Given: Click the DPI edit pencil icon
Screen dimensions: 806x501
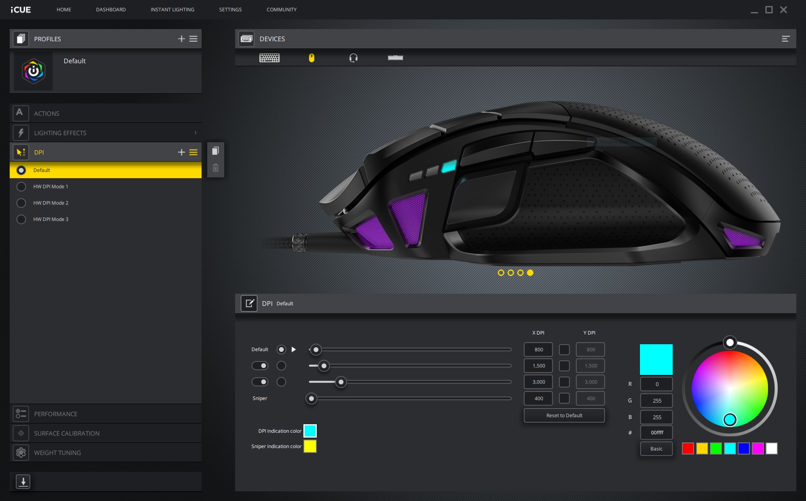Looking at the screenshot, I should [x=249, y=303].
